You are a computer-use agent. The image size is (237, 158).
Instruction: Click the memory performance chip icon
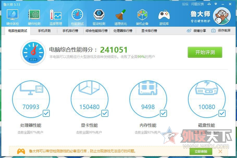coord(148,88)
